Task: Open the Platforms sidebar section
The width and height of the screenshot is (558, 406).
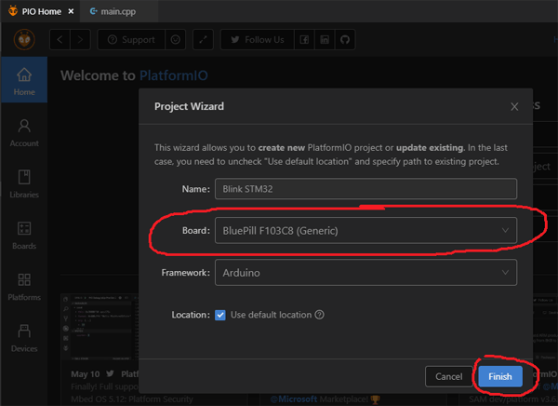Action: [x=24, y=285]
